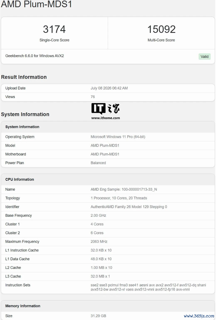The width and height of the screenshot is (216, 320).
Task: Select the Maximum Frequency 2063 MHz value
Action: 99,241
